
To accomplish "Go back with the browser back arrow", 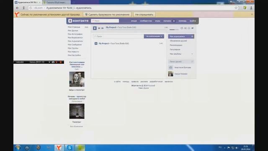I will click(17, 8).
